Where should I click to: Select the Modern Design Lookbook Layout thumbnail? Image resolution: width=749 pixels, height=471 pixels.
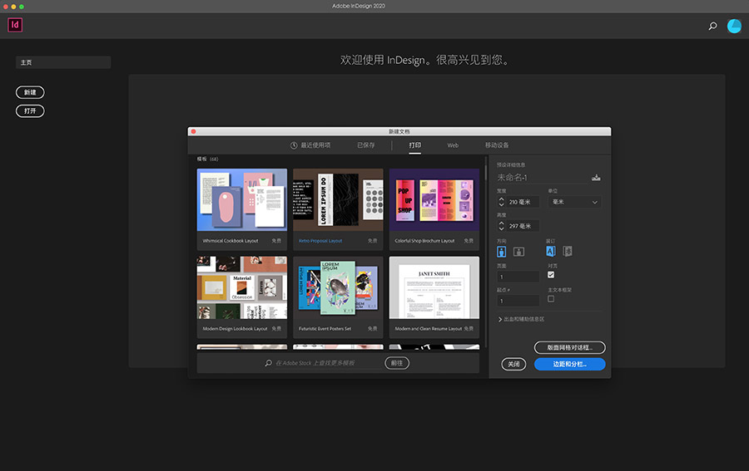[x=242, y=287]
